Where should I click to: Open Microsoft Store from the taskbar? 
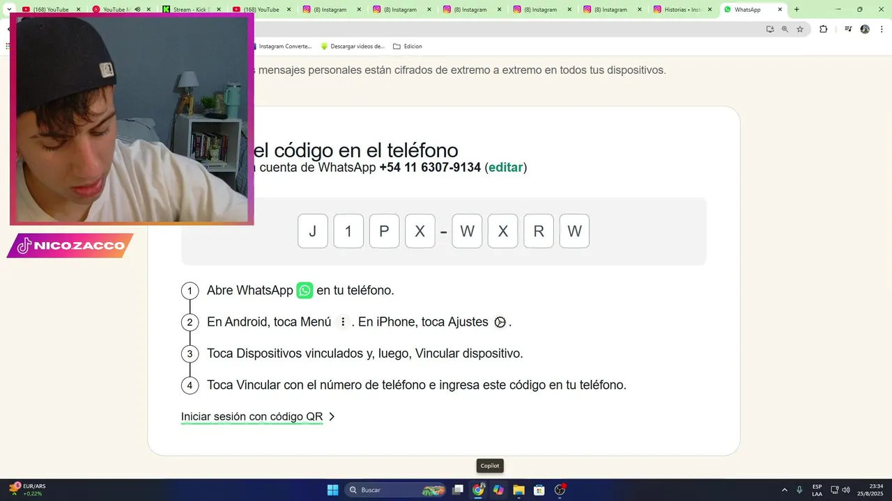[x=539, y=490]
